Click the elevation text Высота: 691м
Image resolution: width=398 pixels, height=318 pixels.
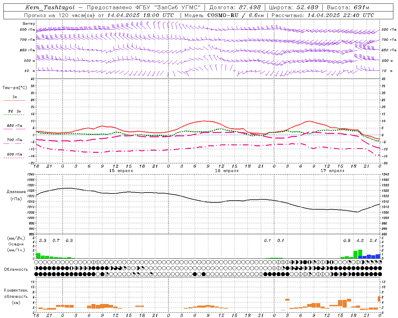click(x=348, y=7)
